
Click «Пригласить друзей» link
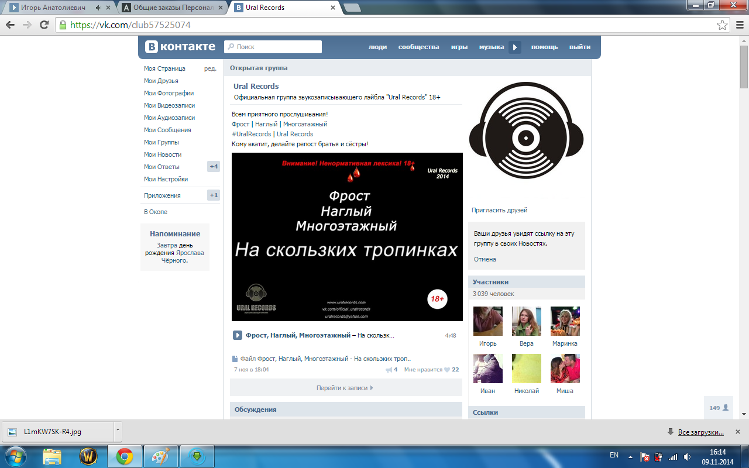[499, 210]
